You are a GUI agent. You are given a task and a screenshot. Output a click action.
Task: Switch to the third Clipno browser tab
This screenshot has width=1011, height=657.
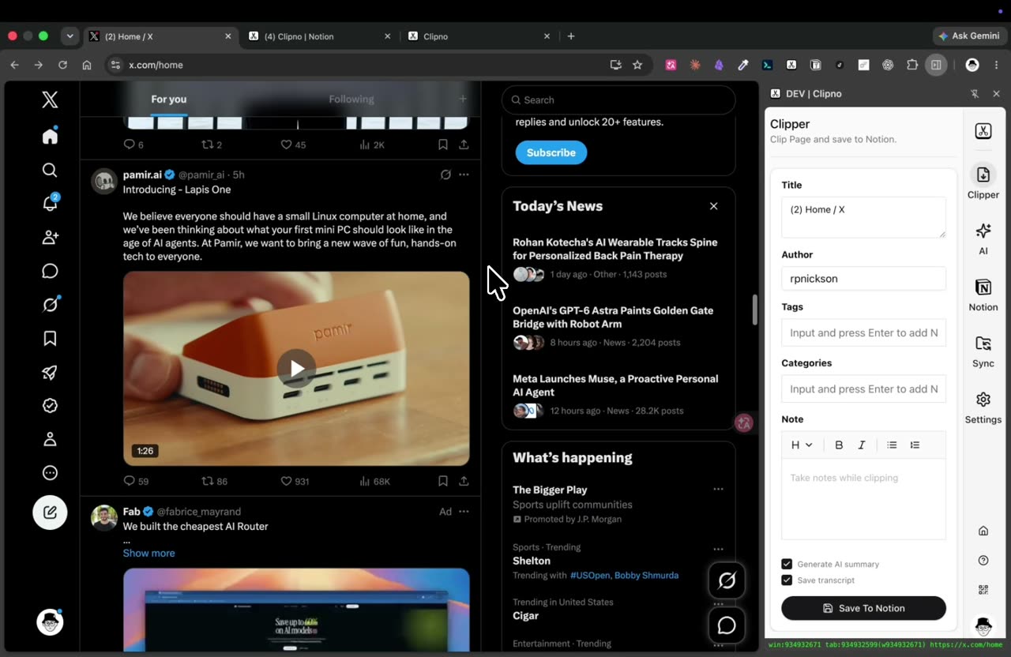479,36
